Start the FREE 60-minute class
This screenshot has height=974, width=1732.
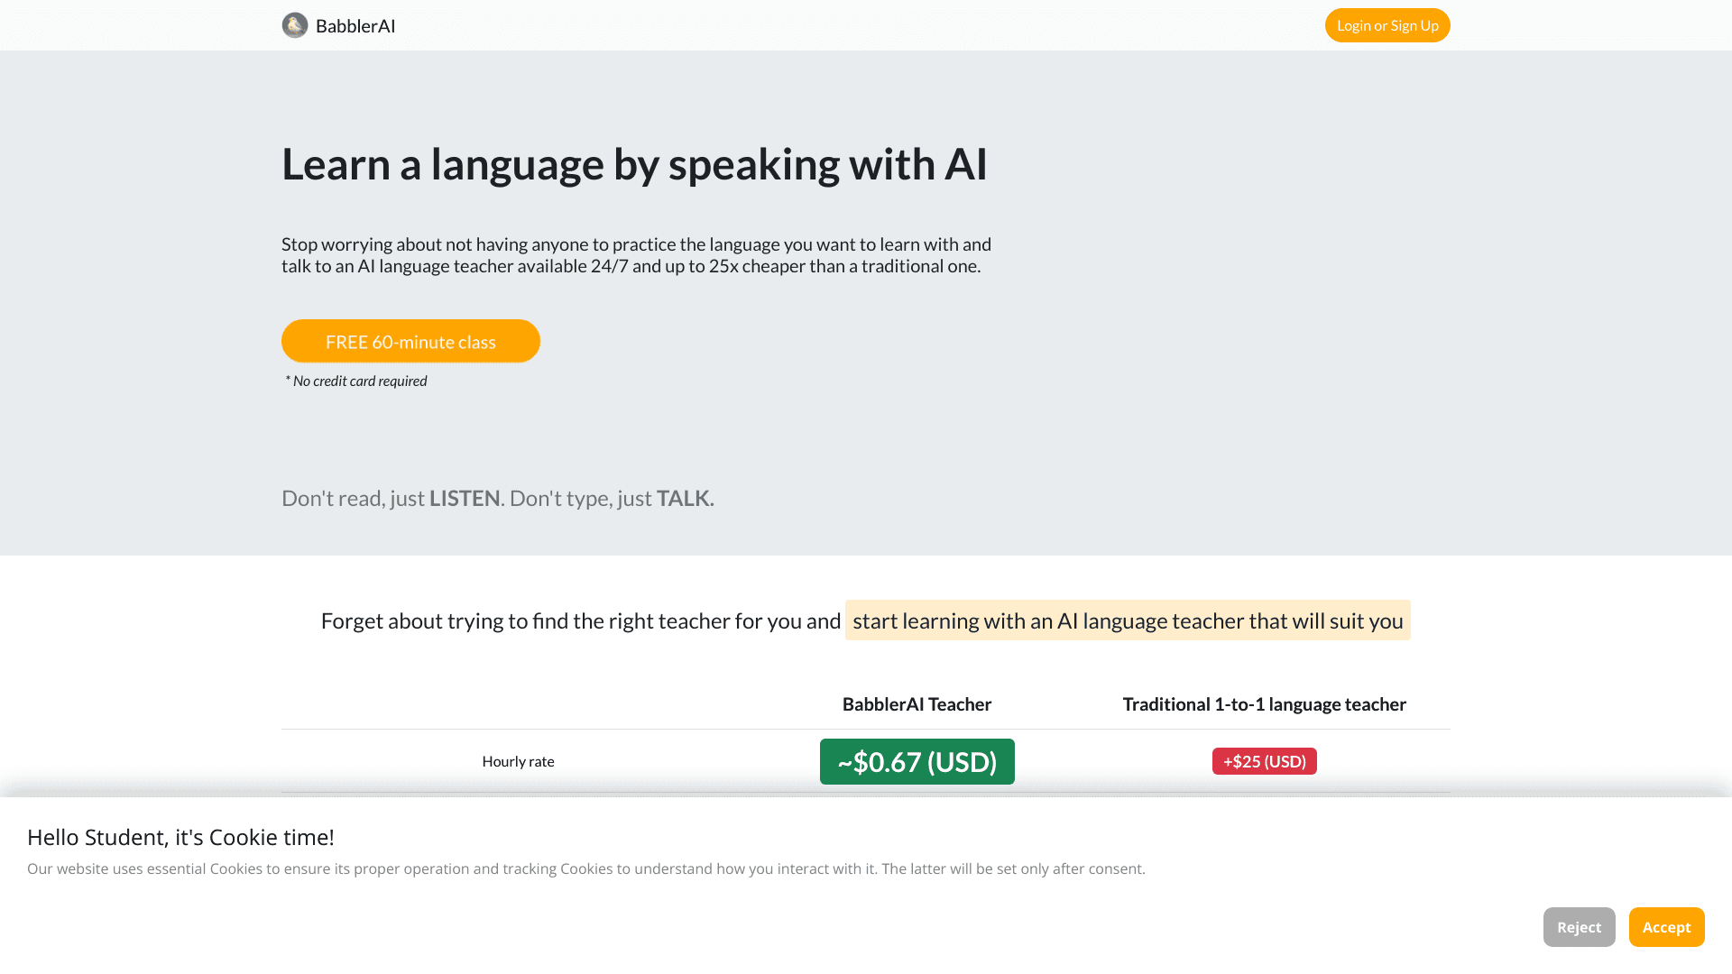[410, 341]
